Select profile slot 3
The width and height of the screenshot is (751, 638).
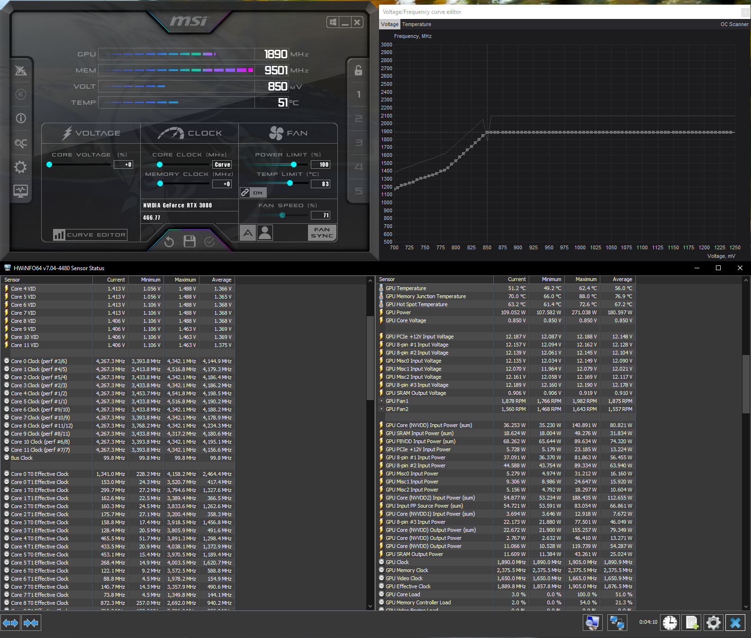coord(359,143)
